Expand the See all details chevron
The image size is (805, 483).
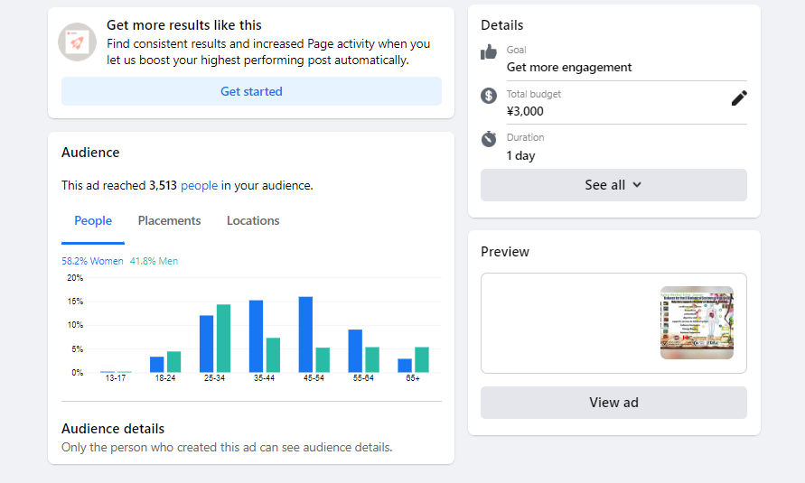(637, 185)
